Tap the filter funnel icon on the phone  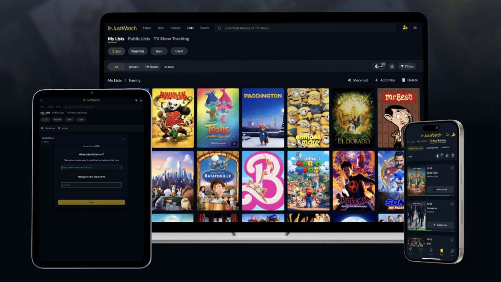(x=453, y=156)
